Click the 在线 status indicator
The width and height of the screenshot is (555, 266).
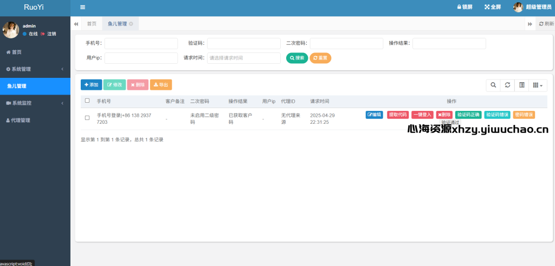point(30,34)
